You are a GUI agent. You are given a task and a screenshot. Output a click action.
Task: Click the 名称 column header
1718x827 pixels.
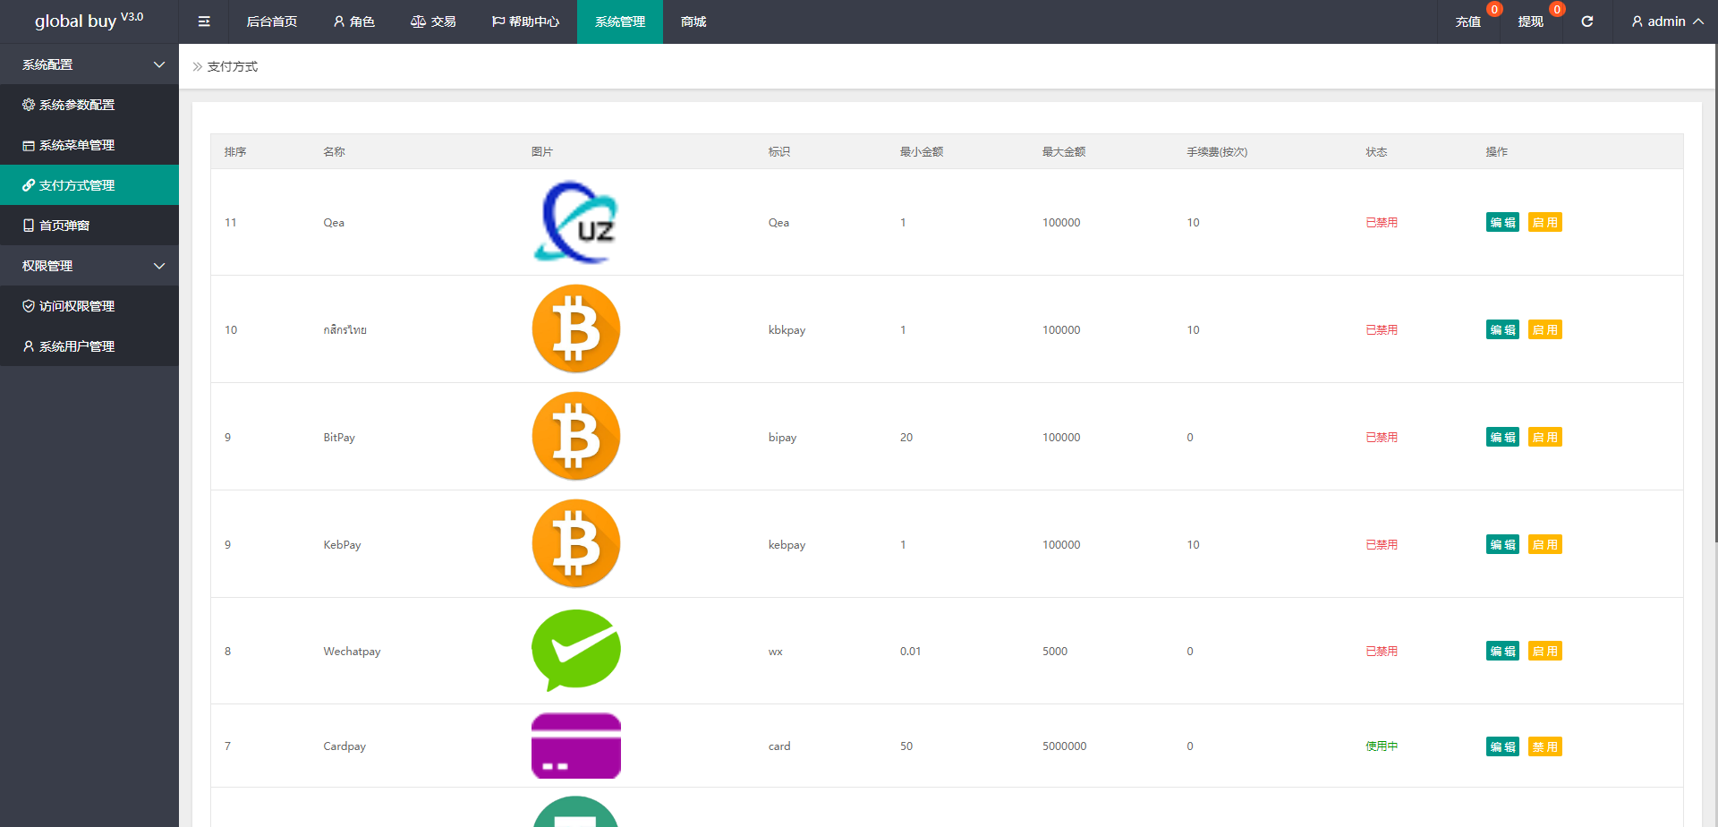pyautogui.click(x=334, y=151)
